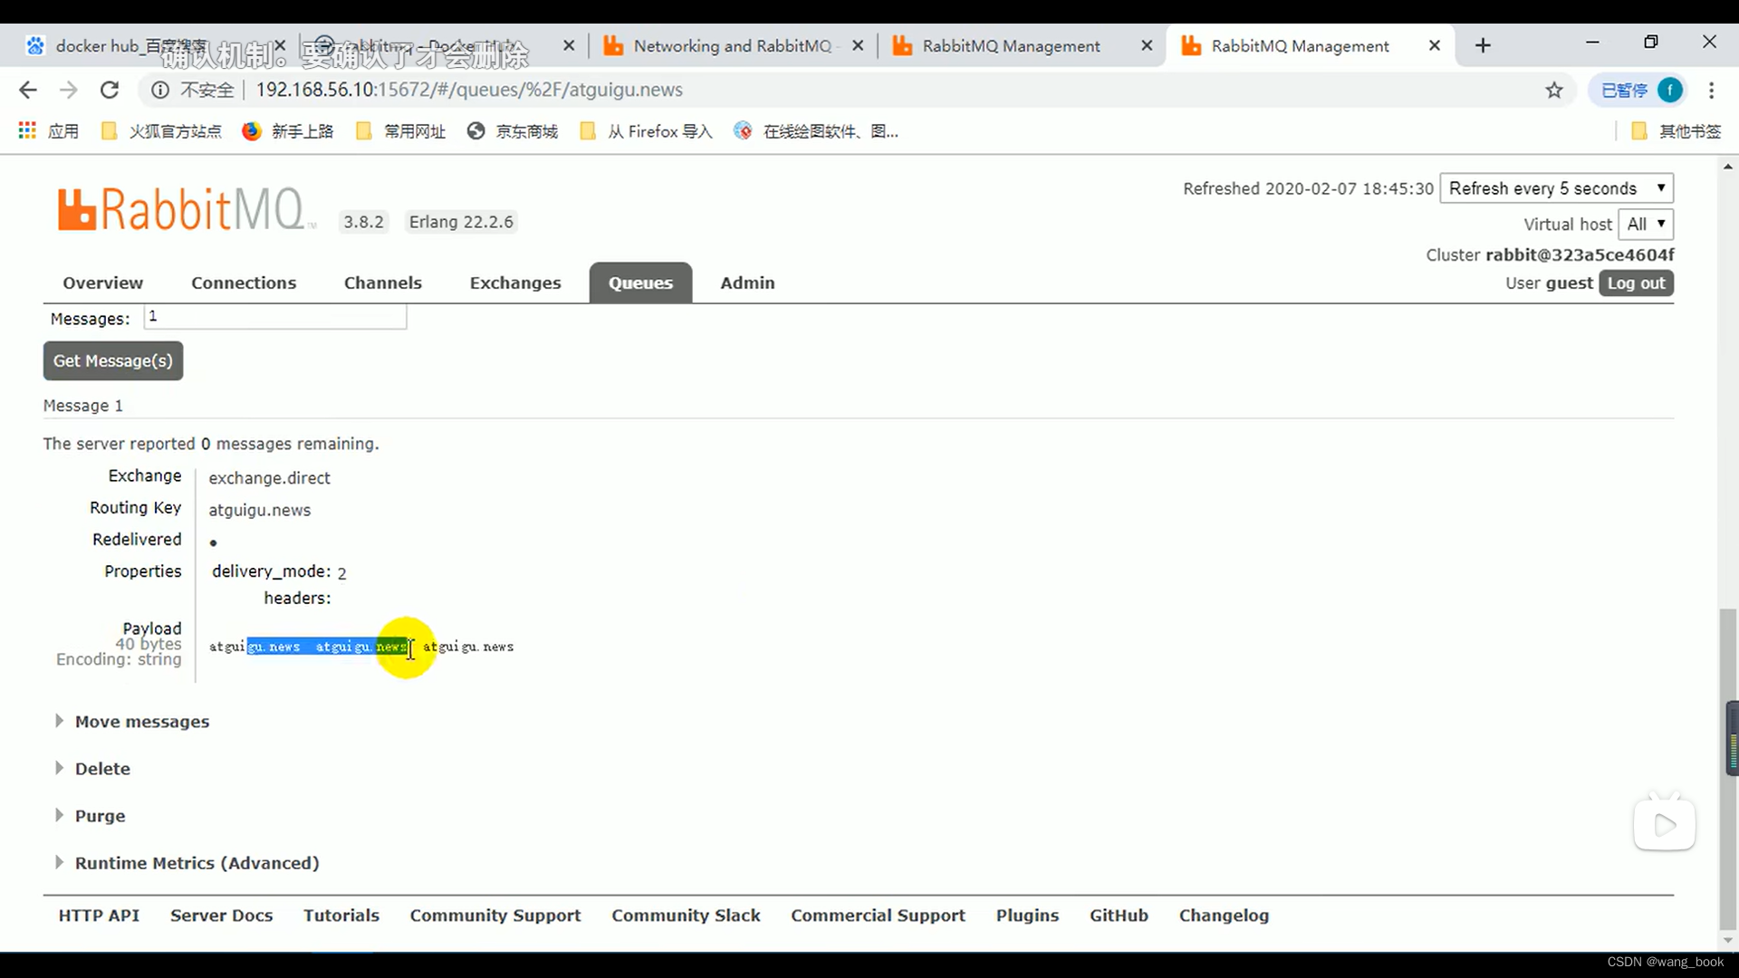Open the Overview tab

click(x=102, y=283)
